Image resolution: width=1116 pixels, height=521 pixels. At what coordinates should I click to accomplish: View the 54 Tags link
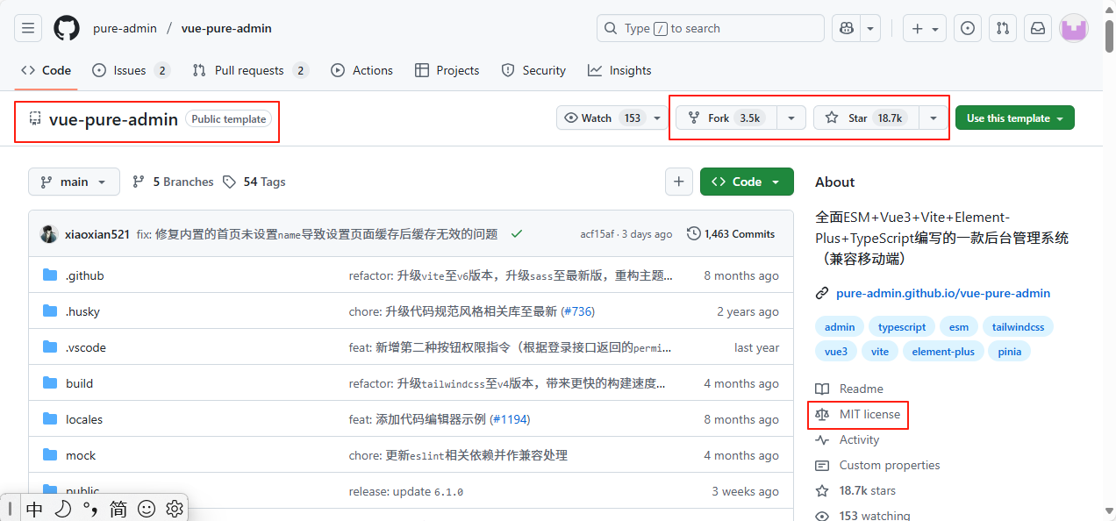tap(254, 182)
